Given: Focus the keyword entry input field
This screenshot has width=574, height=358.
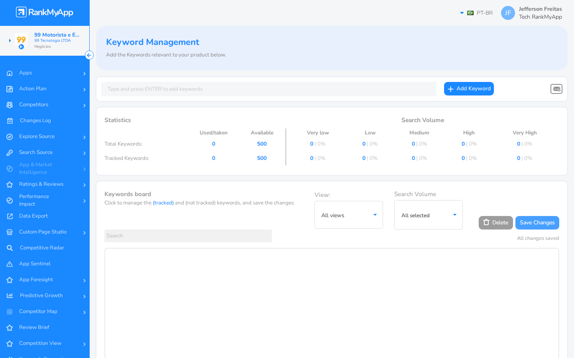Looking at the screenshot, I should pos(269,89).
